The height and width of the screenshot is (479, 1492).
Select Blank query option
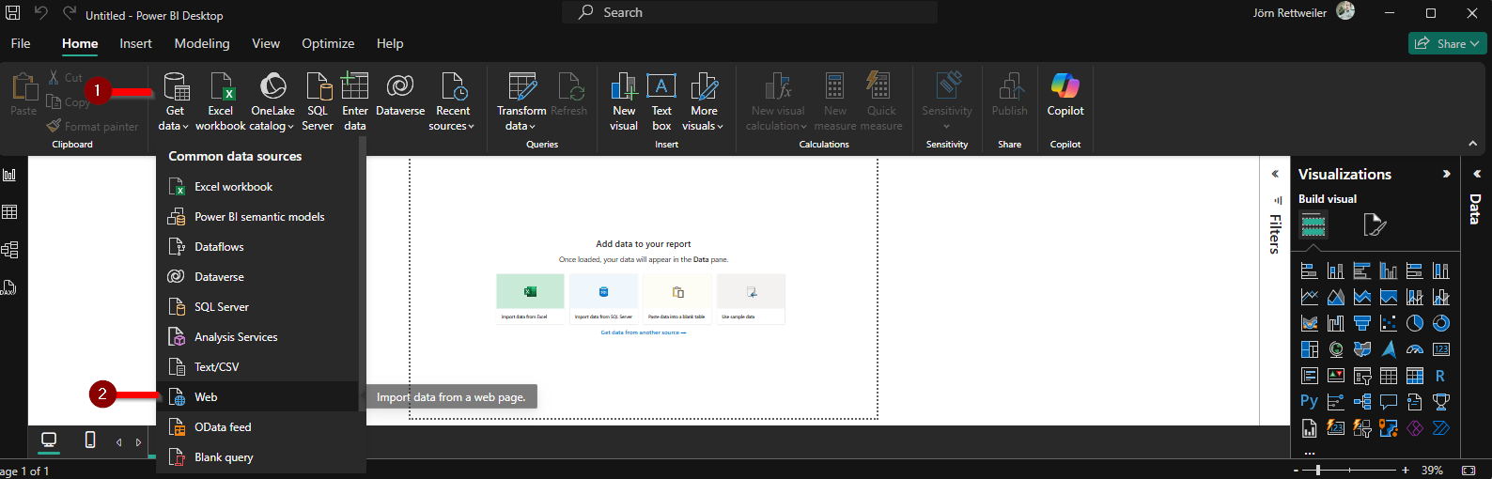pyautogui.click(x=257, y=457)
